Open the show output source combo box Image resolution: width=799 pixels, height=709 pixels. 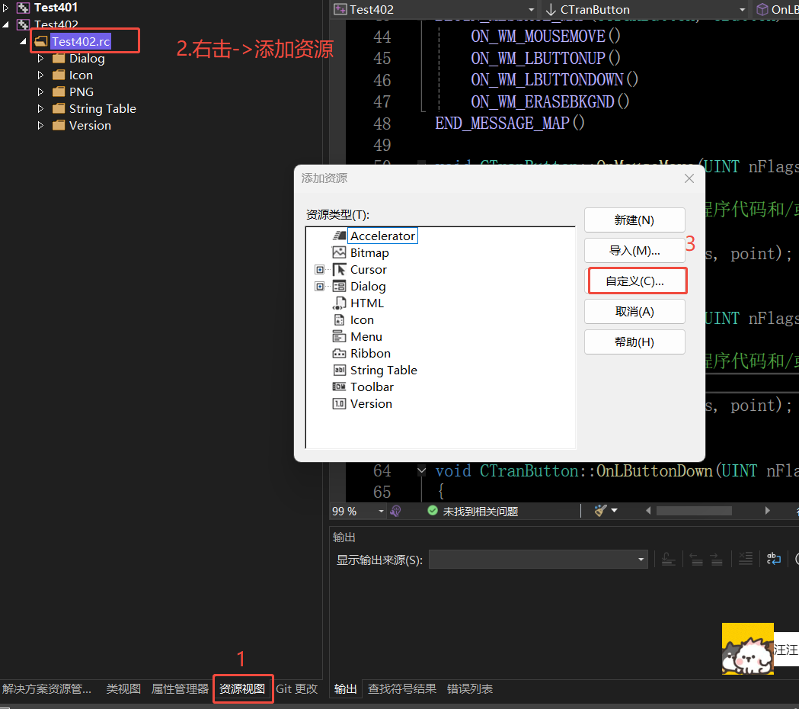click(538, 559)
